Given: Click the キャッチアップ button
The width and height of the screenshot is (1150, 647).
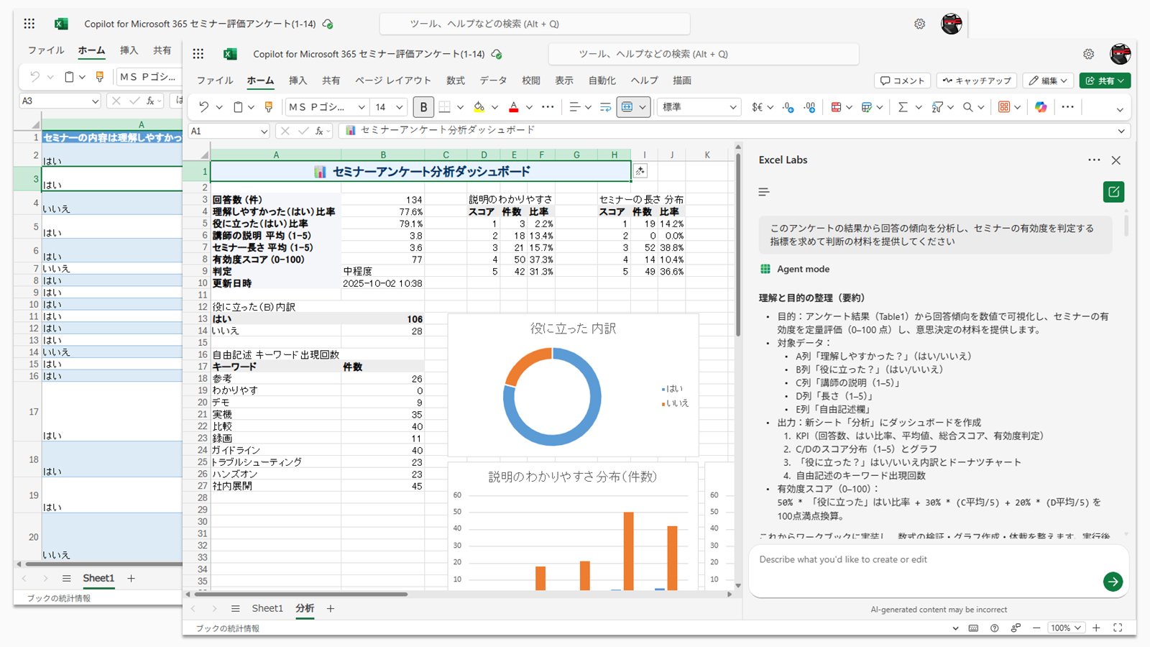Looking at the screenshot, I should coord(977,81).
